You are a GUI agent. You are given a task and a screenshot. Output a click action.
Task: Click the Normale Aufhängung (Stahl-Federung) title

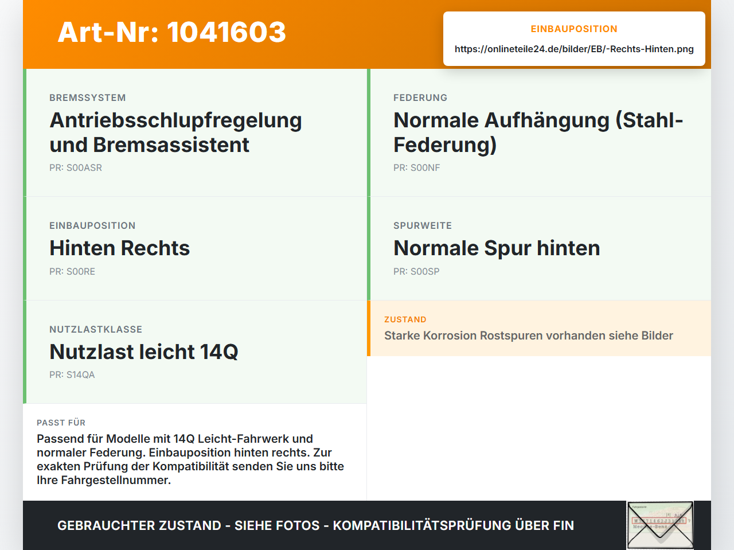pyautogui.click(x=538, y=132)
